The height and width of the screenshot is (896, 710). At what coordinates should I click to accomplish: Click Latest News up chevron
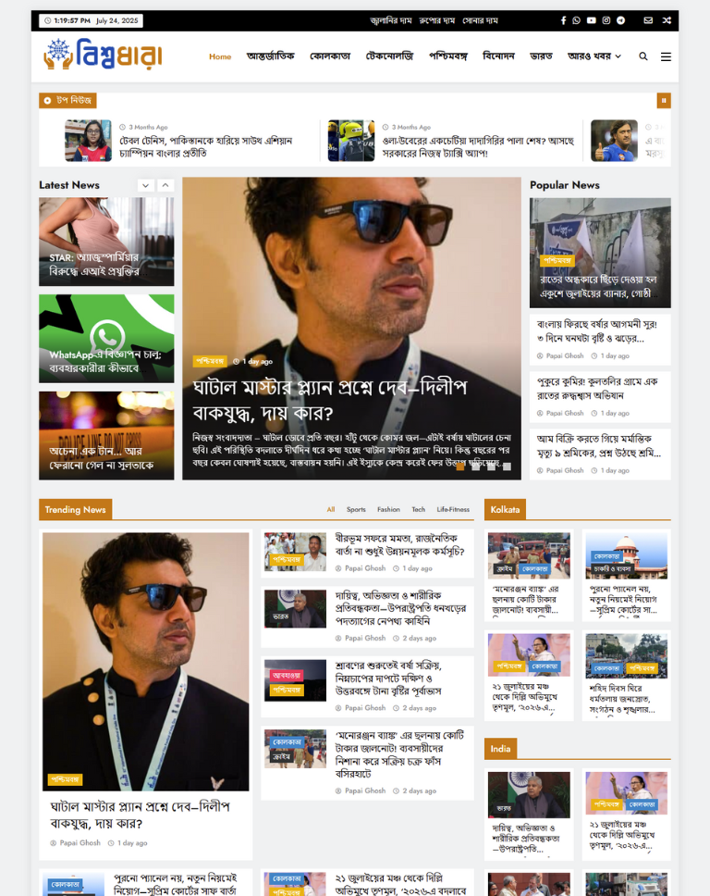[165, 185]
